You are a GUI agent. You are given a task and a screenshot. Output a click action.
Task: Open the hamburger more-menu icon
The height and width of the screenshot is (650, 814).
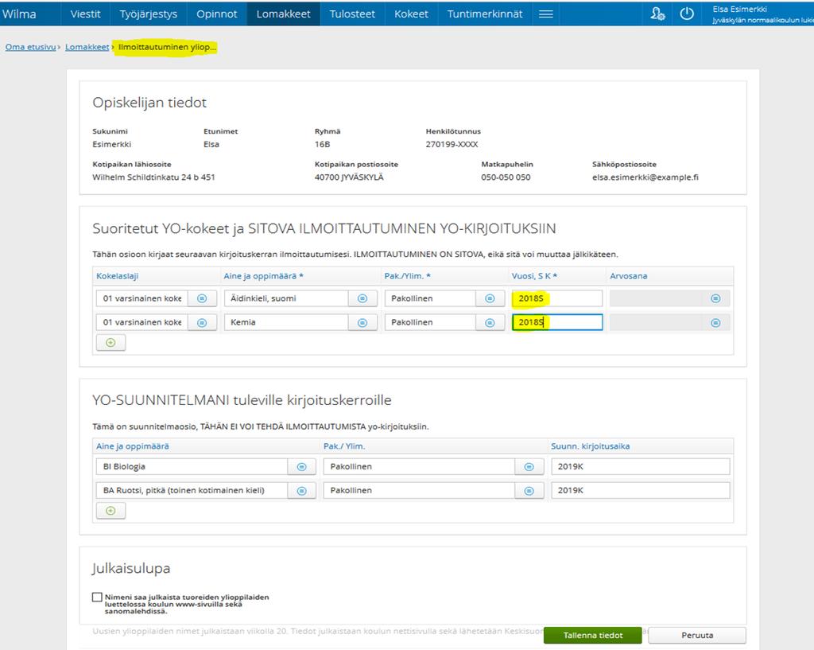tap(545, 14)
